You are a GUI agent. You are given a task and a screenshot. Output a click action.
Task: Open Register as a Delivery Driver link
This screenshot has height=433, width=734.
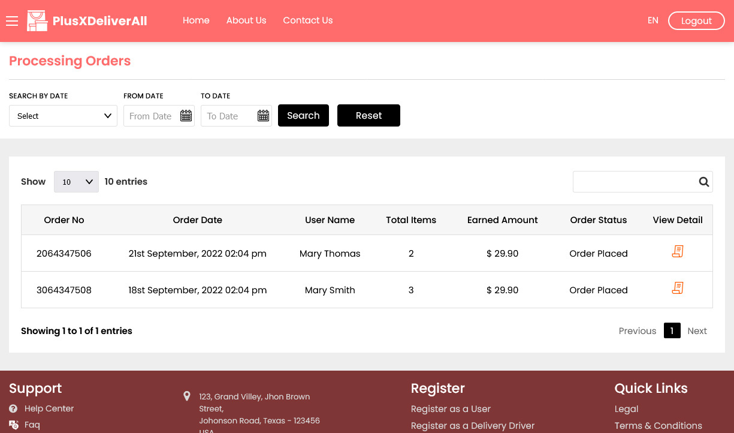(473, 426)
